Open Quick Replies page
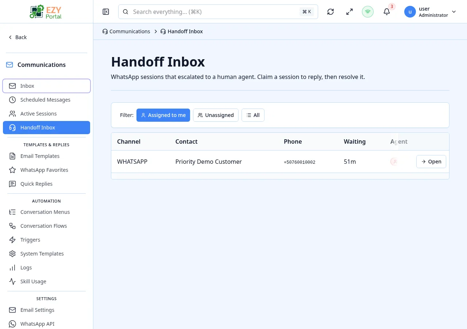Viewport: 467px width, 329px height. point(46,184)
